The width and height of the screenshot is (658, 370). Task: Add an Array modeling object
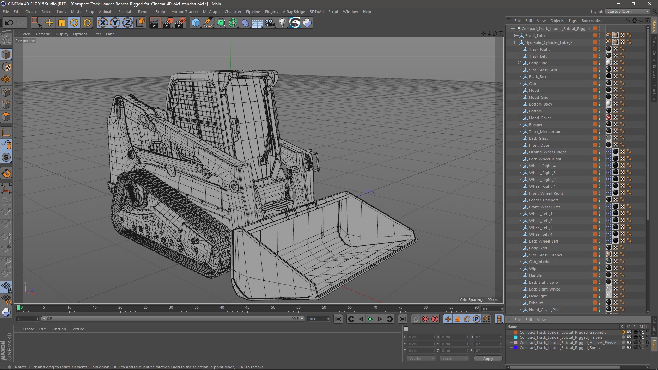coord(233,23)
